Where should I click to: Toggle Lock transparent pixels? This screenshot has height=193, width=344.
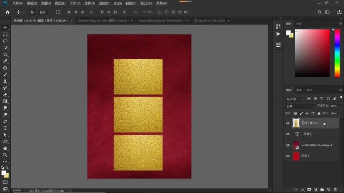click(295, 113)
